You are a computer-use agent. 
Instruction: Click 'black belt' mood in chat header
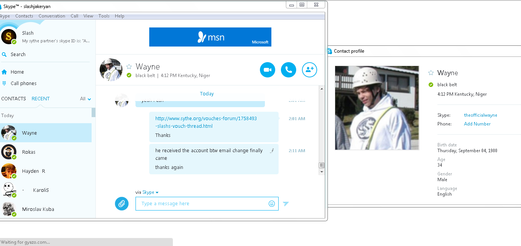(x=145, y=76)
